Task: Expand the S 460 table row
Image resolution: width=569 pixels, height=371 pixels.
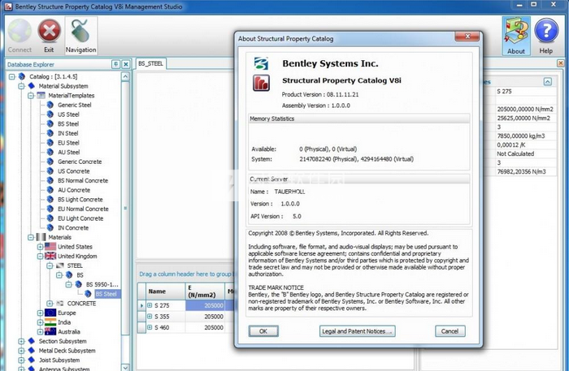Action: [150, 327]
